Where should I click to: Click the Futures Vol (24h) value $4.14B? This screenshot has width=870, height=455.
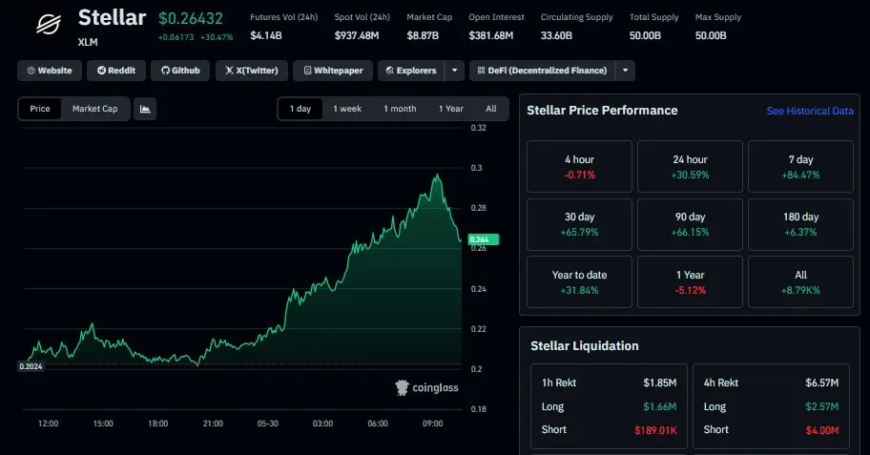click(x=266, y=35)
